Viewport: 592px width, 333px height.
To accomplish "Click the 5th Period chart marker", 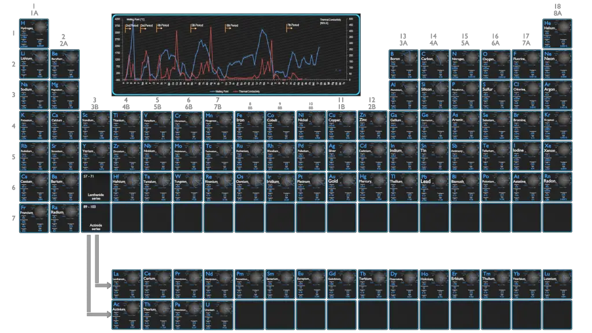I will tap(197, 25).
